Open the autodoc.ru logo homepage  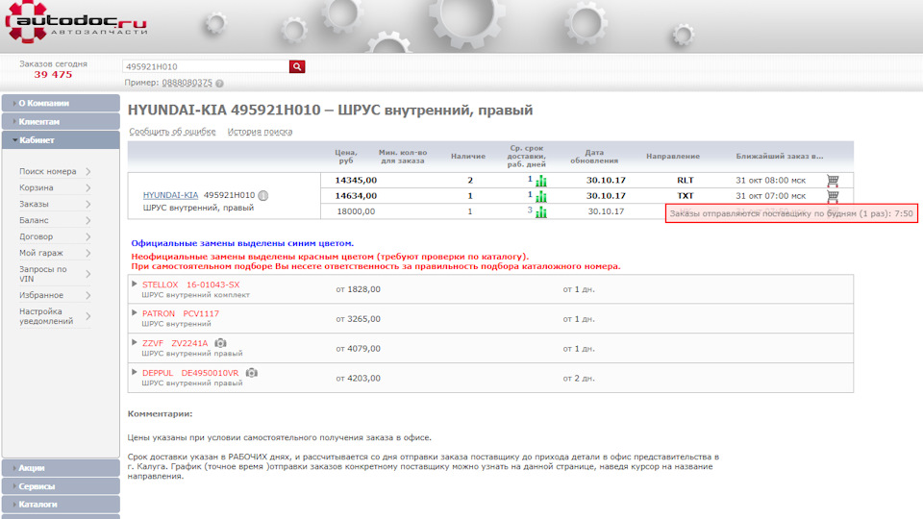(x=75, y=23)
